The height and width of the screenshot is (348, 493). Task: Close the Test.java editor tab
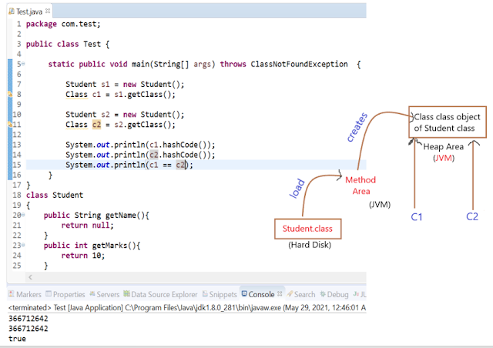click(x=48, y=11)
